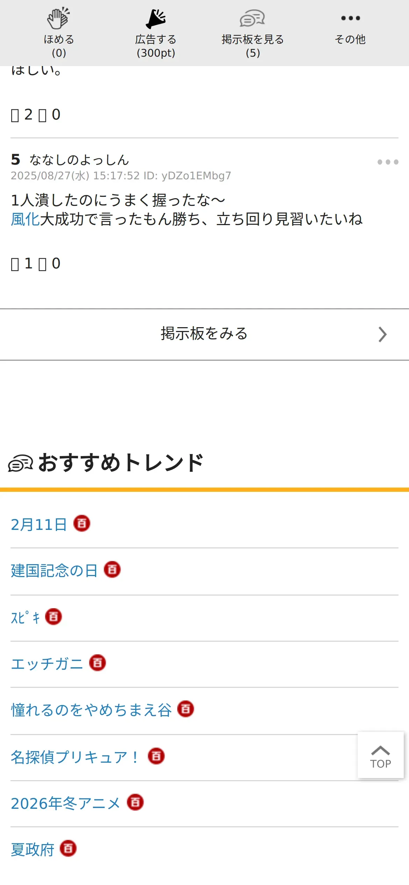
Task: Upvote the comment ending in ほしい。
Action: pyautogui.click(x=15, y=115)
